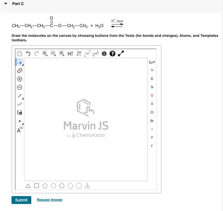The height and width of the screenshot is (211, 223).
Task: Insert cyclooctane template
Action: [79, 186]
